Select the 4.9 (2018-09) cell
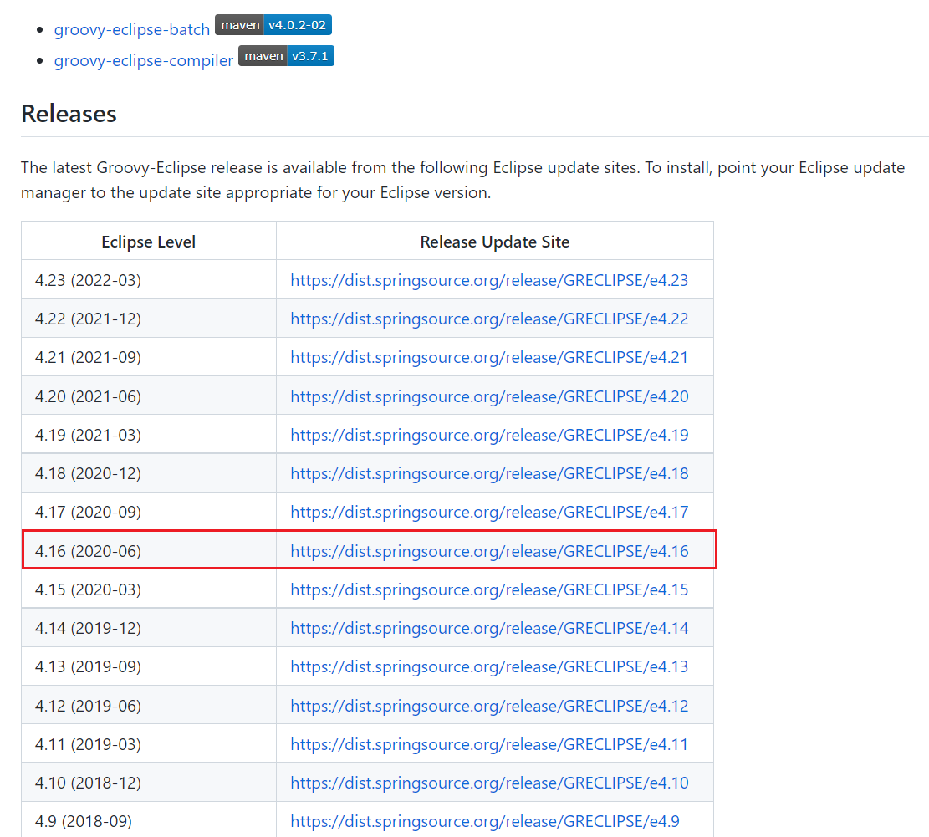929x837 pixels. point(149,819)
